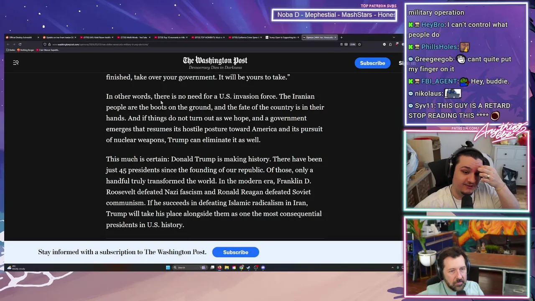This screenshot has height=301, width=535.
Task: Click the 210% zoom level indicator
Action: (x=353, y=44)
